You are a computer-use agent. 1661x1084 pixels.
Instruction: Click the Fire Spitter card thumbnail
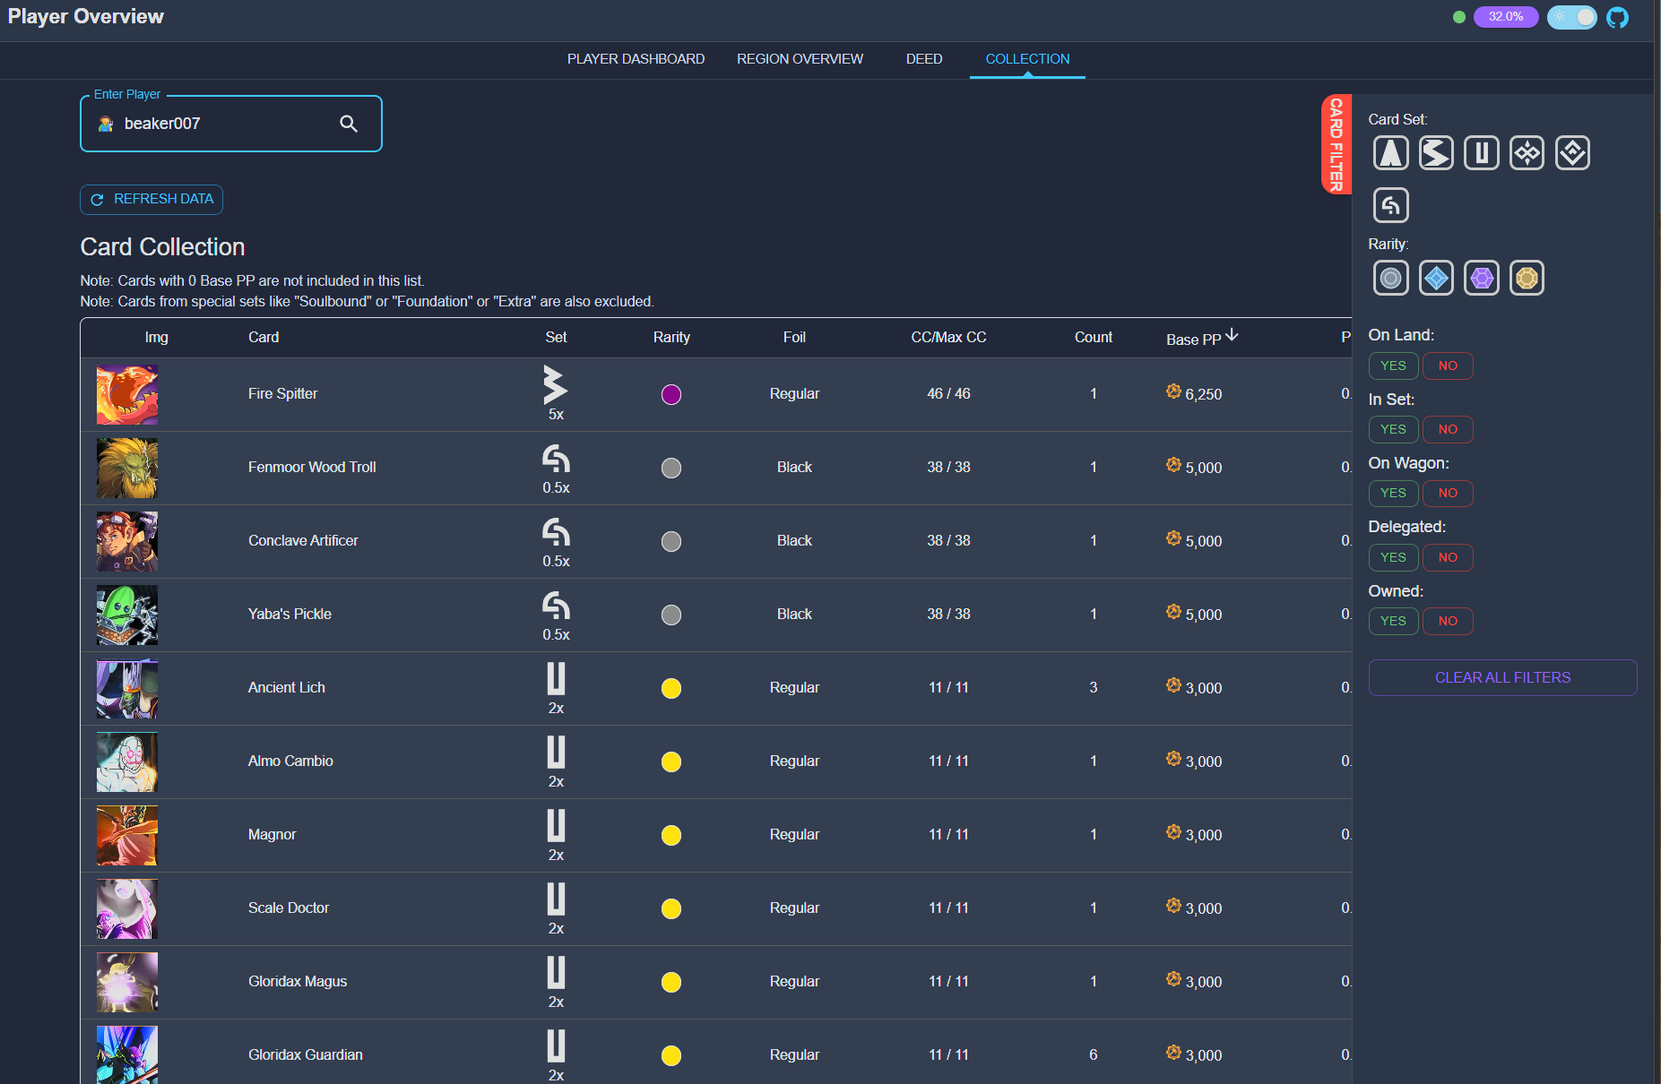point(127,394)
